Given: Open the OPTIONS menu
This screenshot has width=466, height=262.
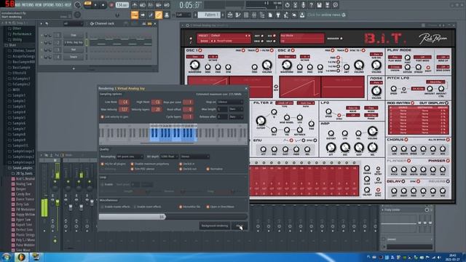Looking at the screenshot, I should (x=49, y=5).
